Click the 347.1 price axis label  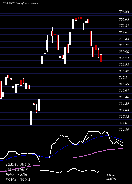123,78
